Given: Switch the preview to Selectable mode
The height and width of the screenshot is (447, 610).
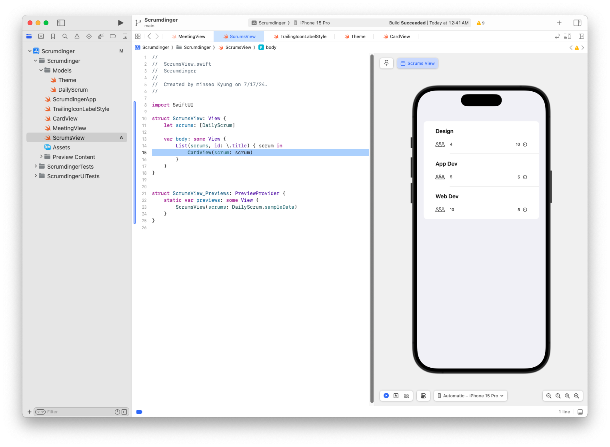Looking at the screenshot, I should [396, 396].
